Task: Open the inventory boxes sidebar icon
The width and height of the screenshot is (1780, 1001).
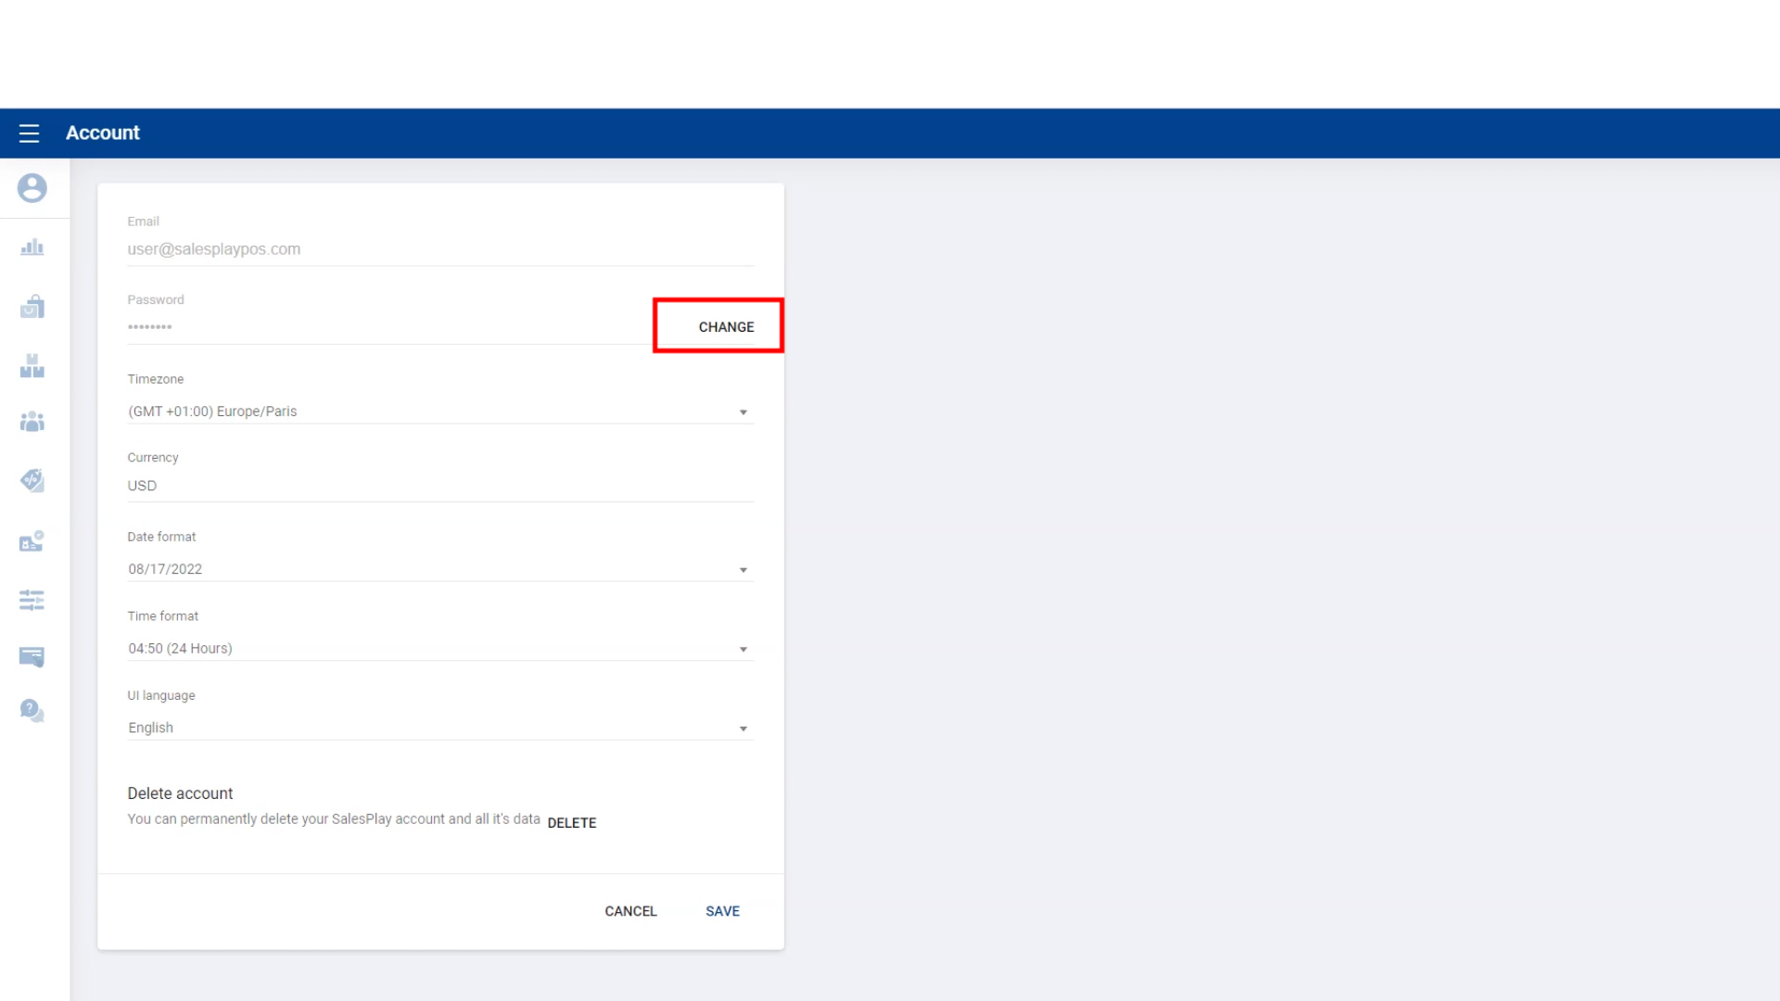Action: [x=32, y=366]
